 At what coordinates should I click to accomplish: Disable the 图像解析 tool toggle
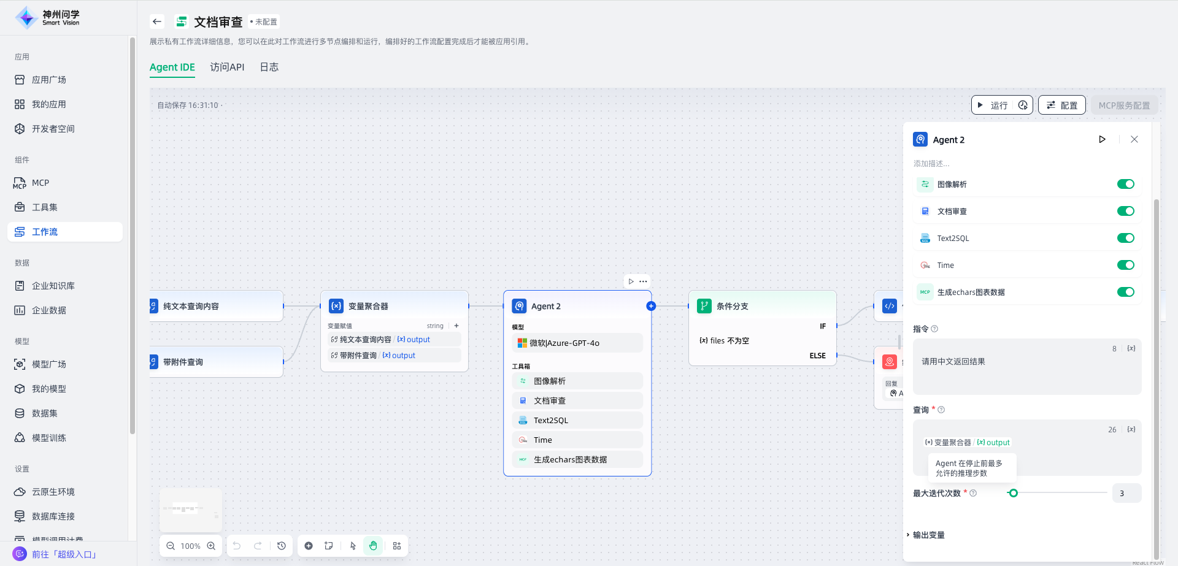point(1125,184)
